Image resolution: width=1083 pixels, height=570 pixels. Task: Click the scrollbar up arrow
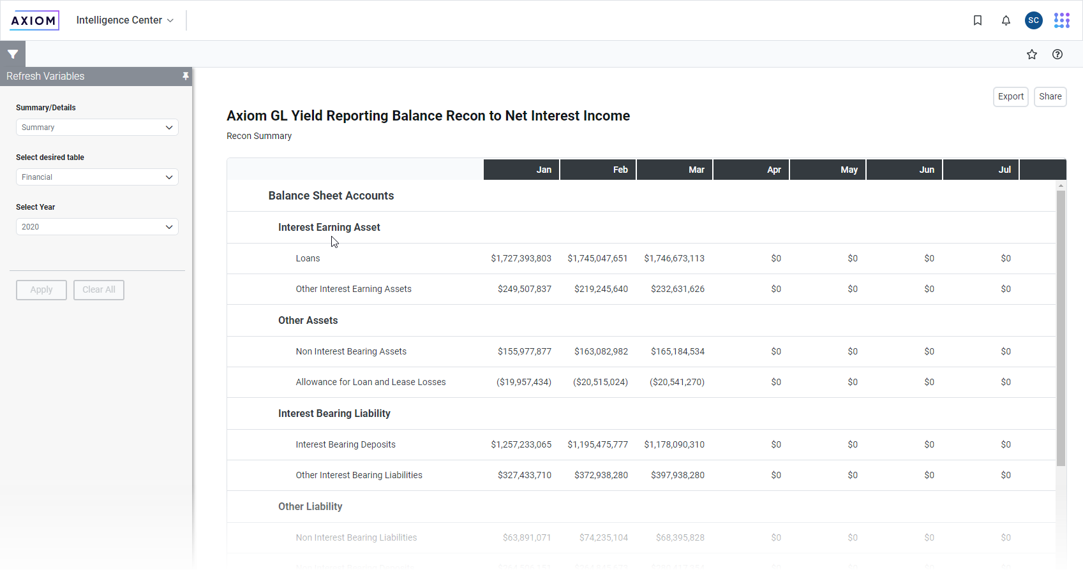pos(1061,186)
